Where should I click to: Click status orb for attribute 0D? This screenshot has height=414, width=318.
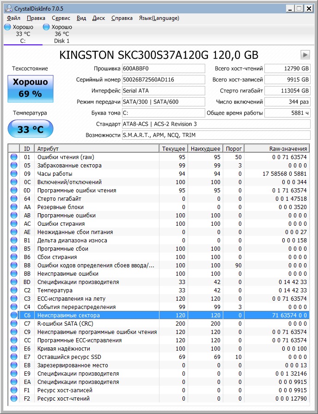[14, 190]
